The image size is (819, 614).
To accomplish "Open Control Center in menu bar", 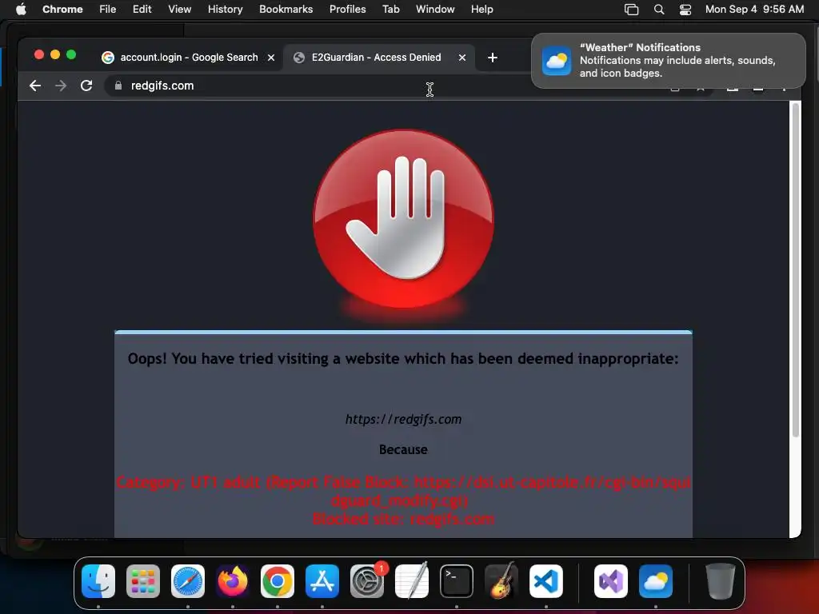I will [685, 10].
